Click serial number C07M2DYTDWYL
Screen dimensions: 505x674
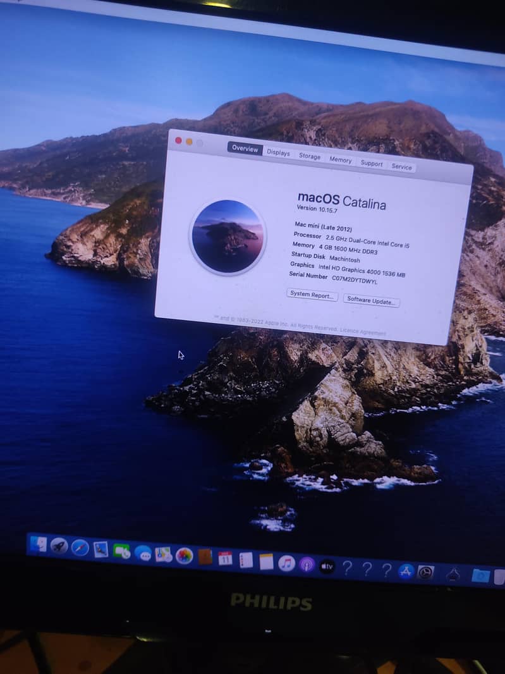pos(355,280)
